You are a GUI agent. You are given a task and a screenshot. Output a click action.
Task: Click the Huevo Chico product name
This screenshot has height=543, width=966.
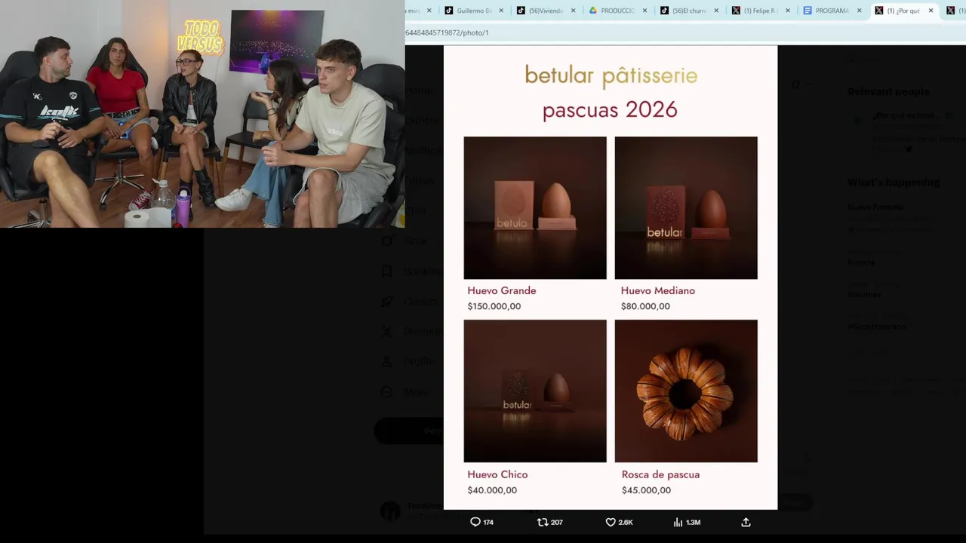coord(497,474)
